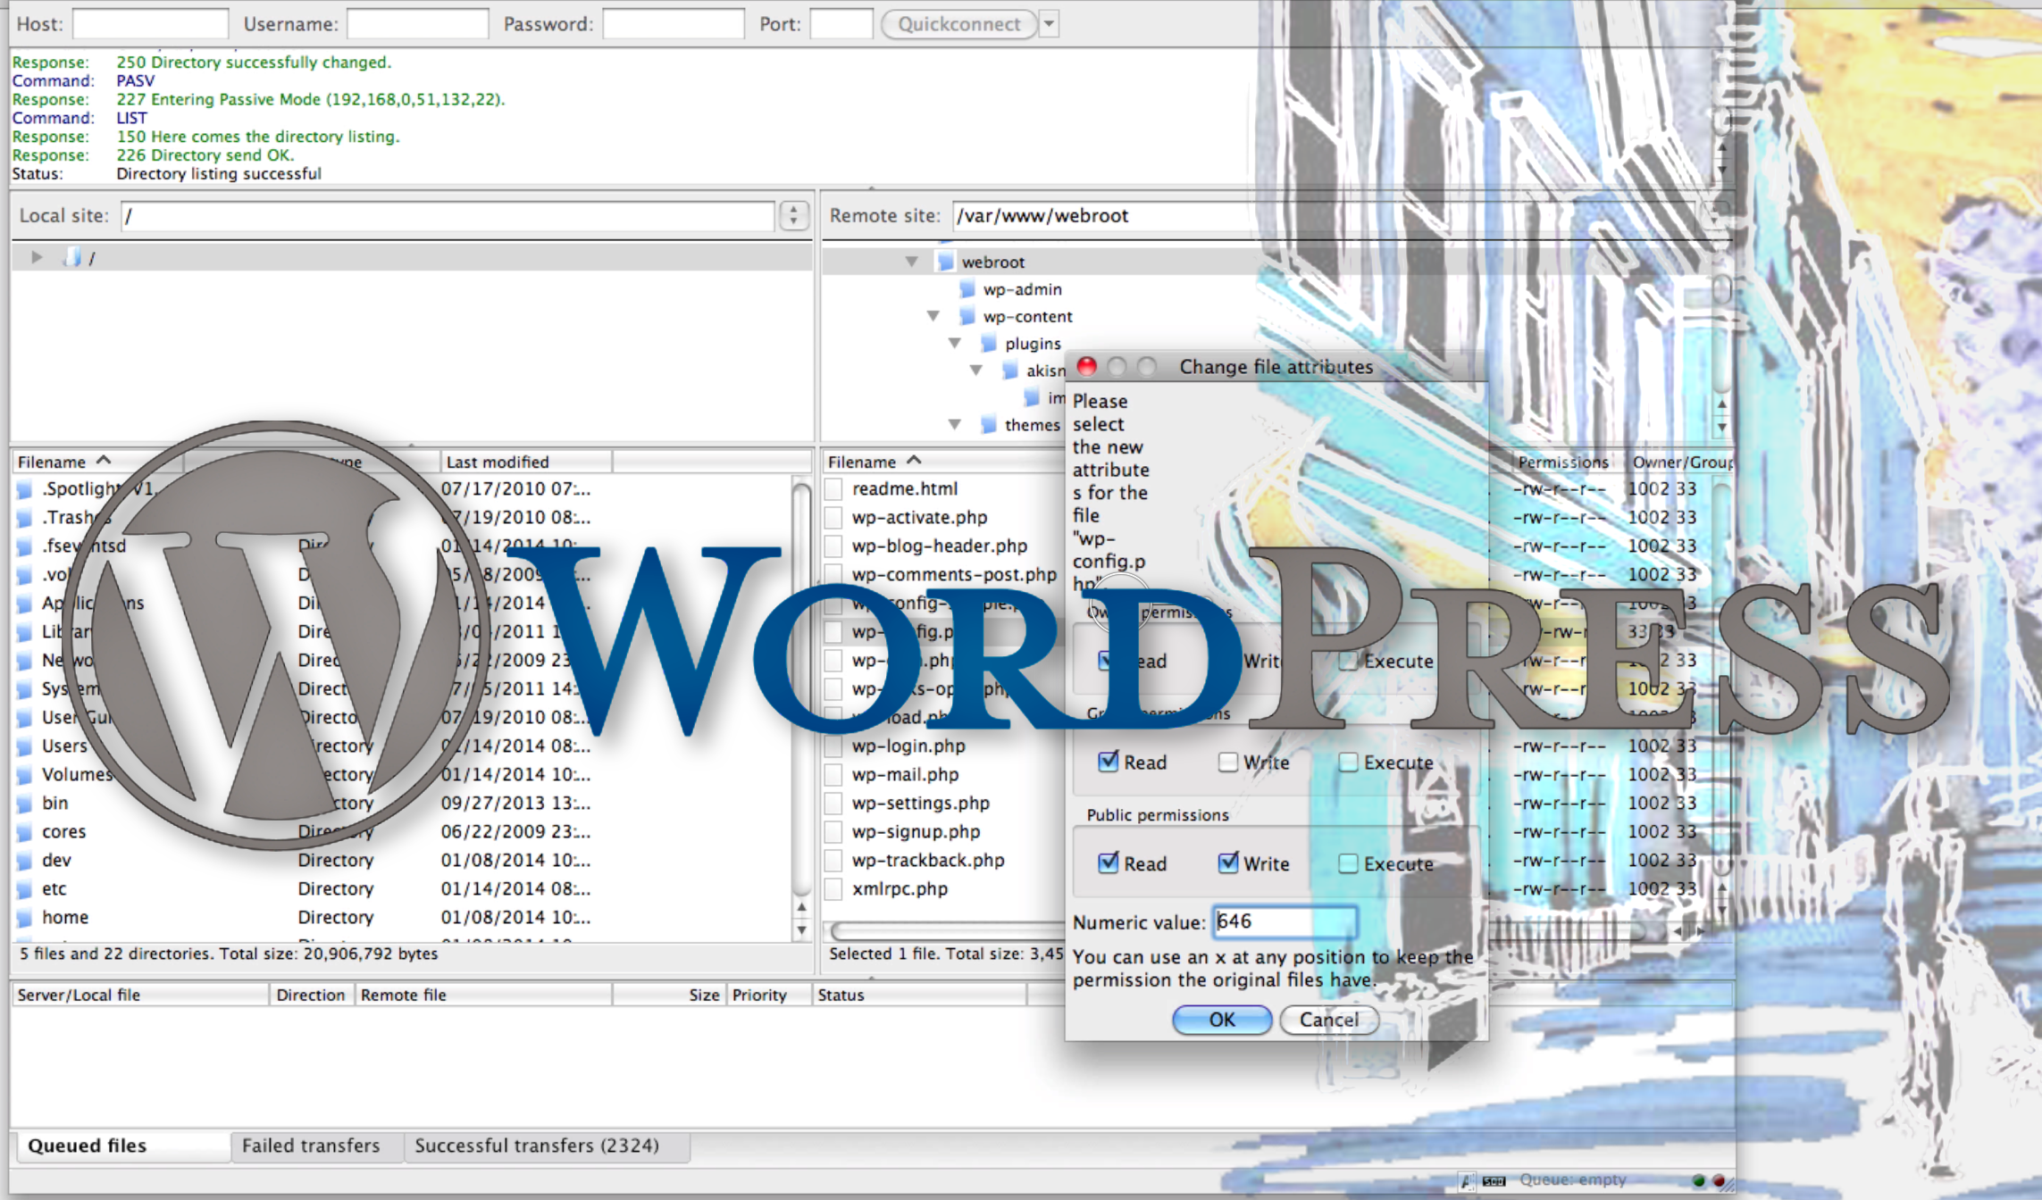Focus the Password input field
This screenshot has height=1200, width=2042.
(673, 24)
